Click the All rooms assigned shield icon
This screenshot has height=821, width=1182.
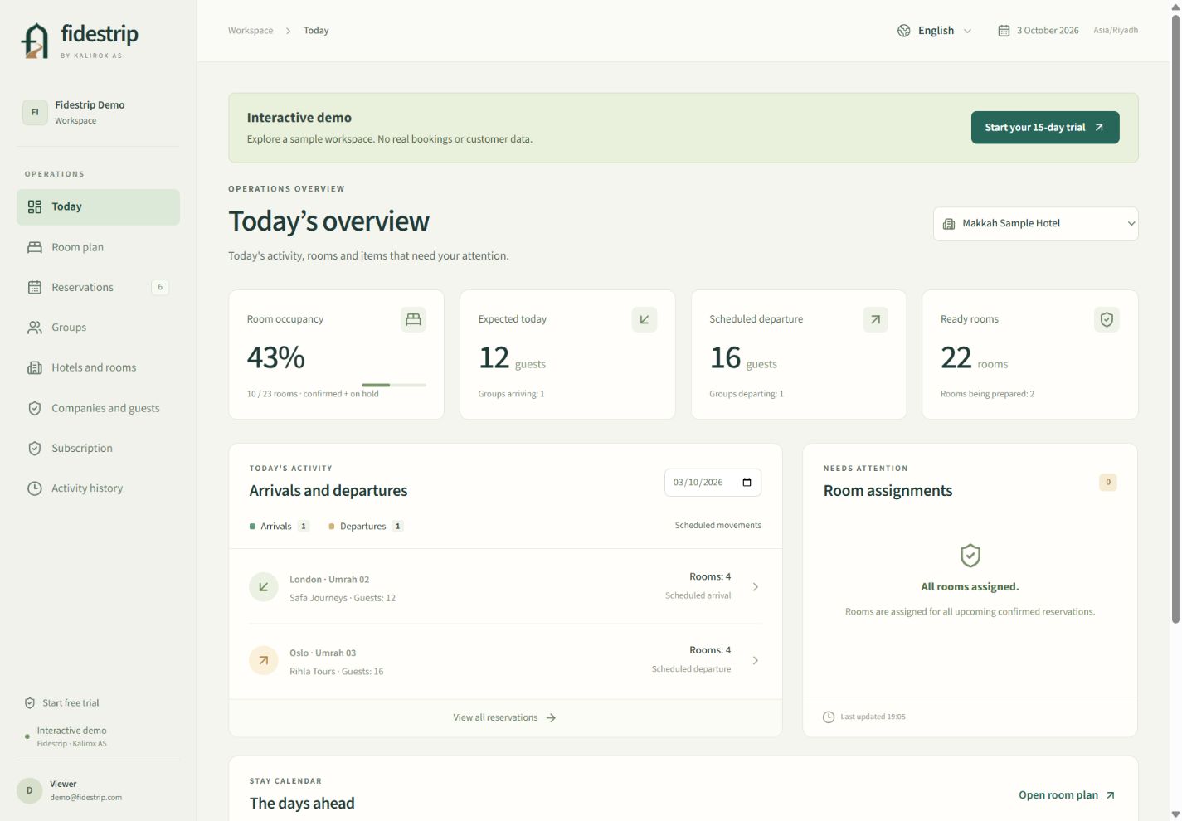(x=970, y=555)
